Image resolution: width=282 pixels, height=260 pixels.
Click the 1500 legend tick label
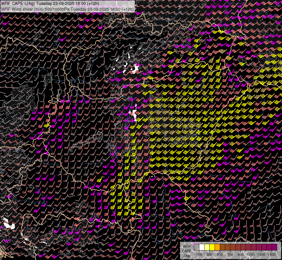pos(271,255)
